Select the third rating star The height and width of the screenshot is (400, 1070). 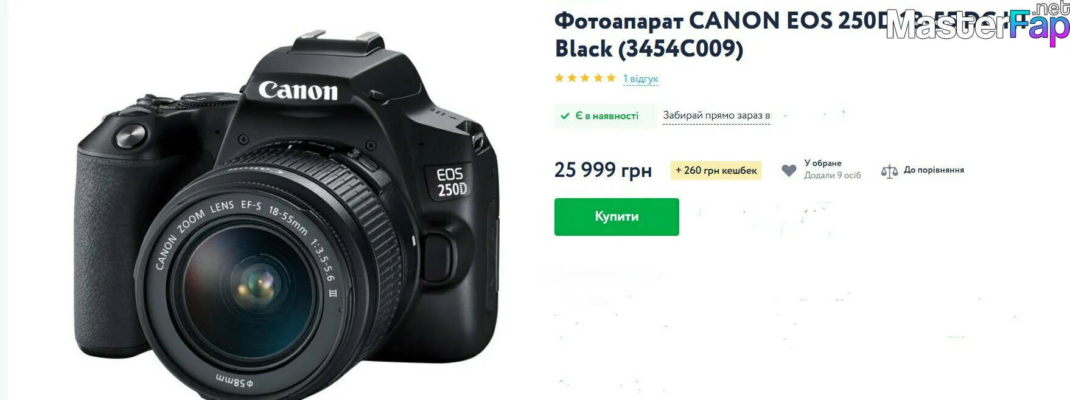point(585,78)
